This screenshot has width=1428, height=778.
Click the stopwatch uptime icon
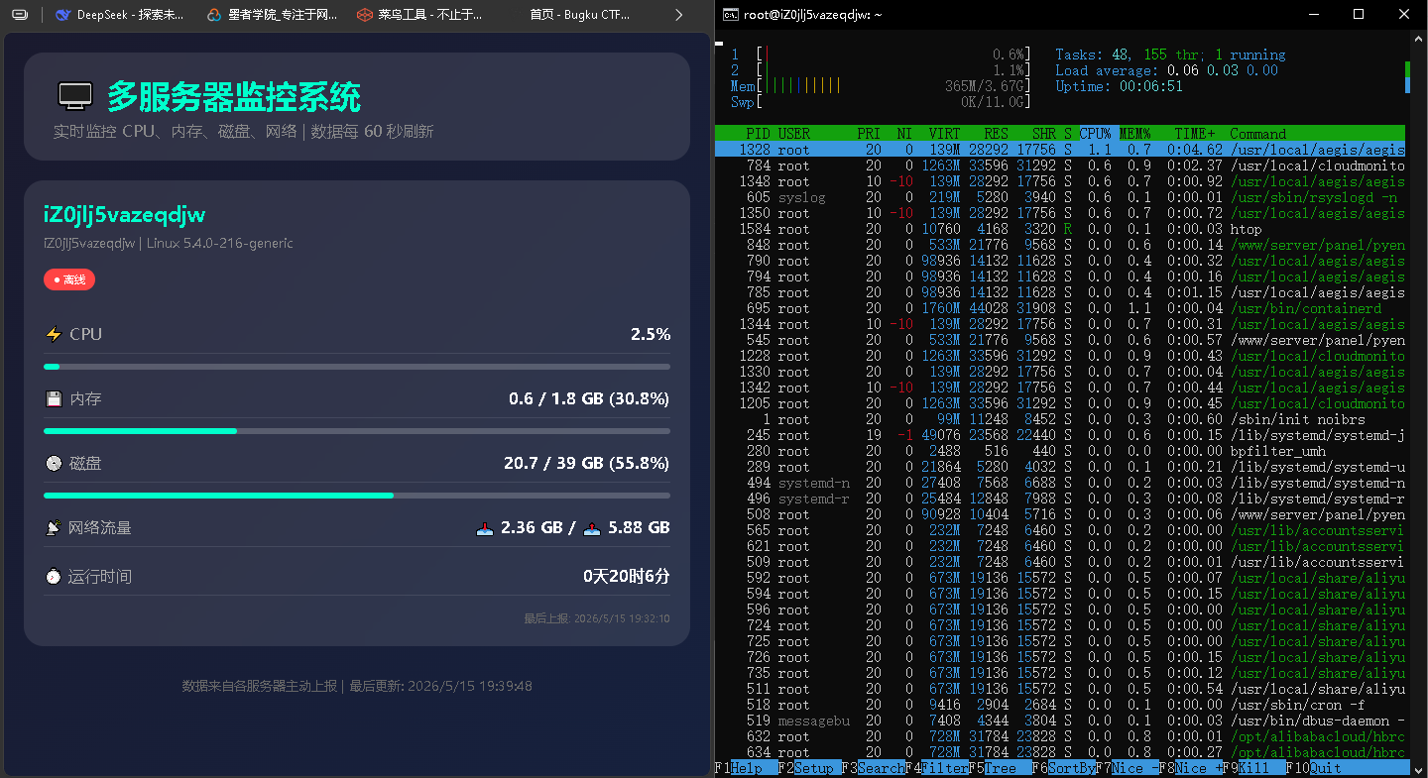coord(54,576)
